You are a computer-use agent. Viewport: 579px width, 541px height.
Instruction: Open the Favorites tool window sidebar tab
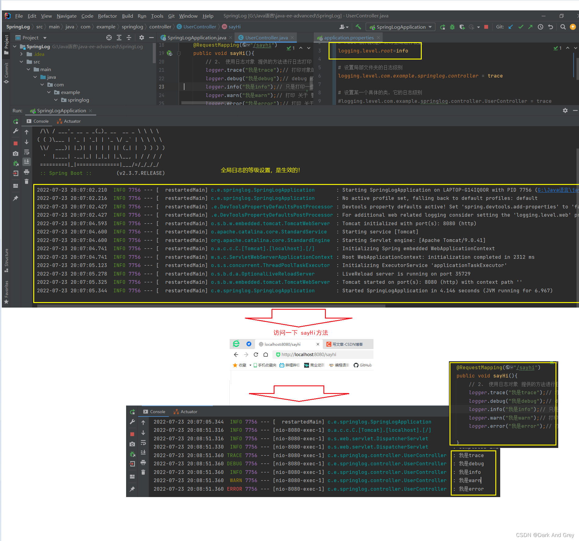click(6, 292)
